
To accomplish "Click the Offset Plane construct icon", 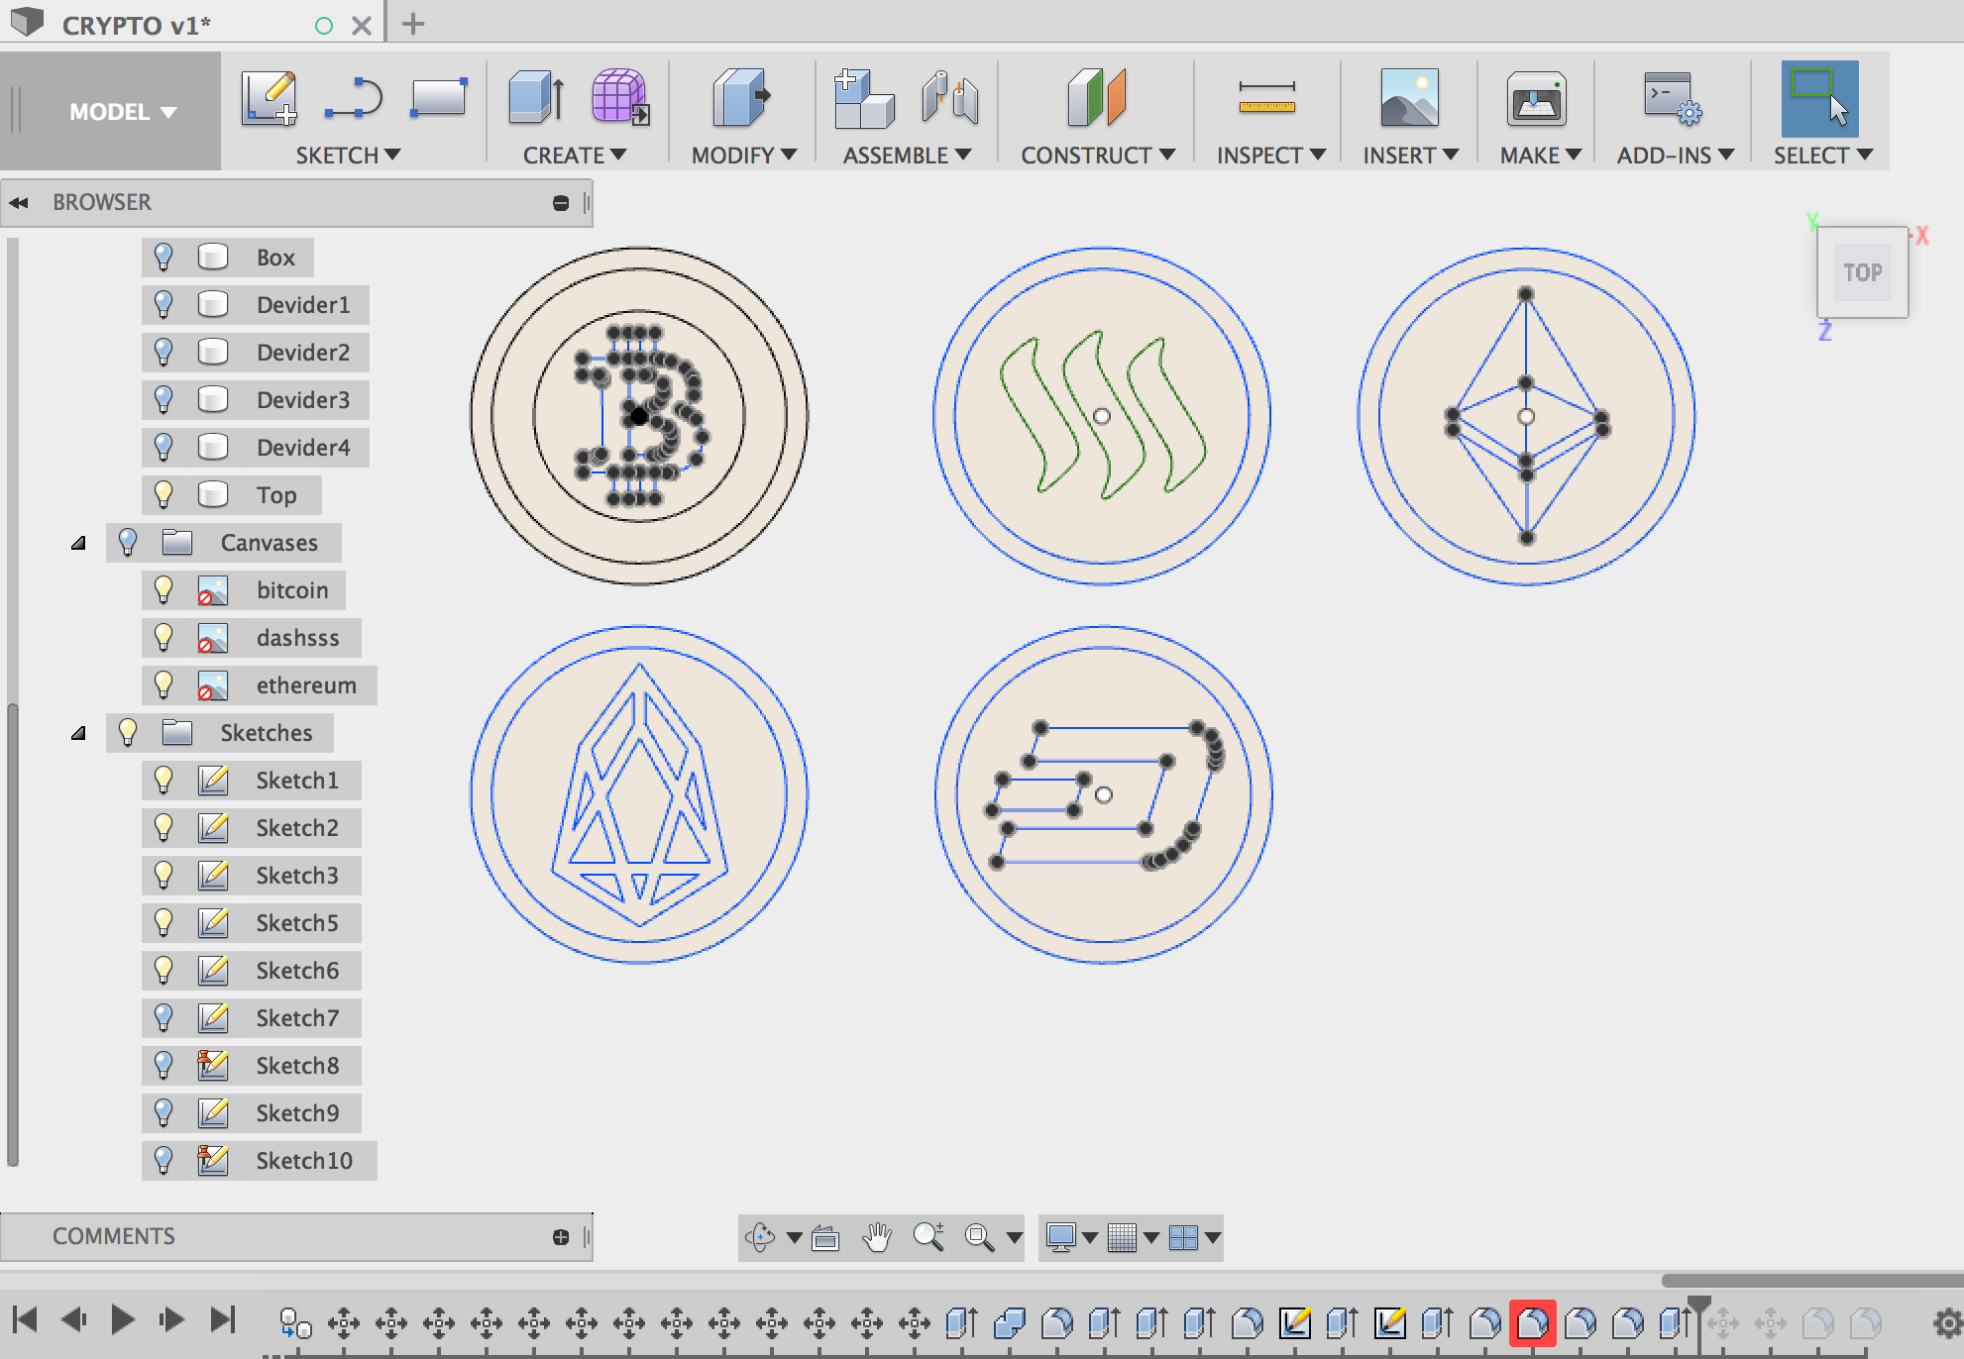I will 1096,97.
